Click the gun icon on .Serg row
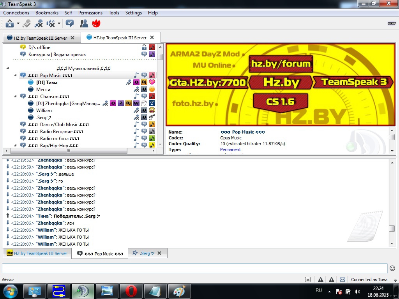This screenshot has width=399, height=299. pyautogui.click(x=152, y=117)
